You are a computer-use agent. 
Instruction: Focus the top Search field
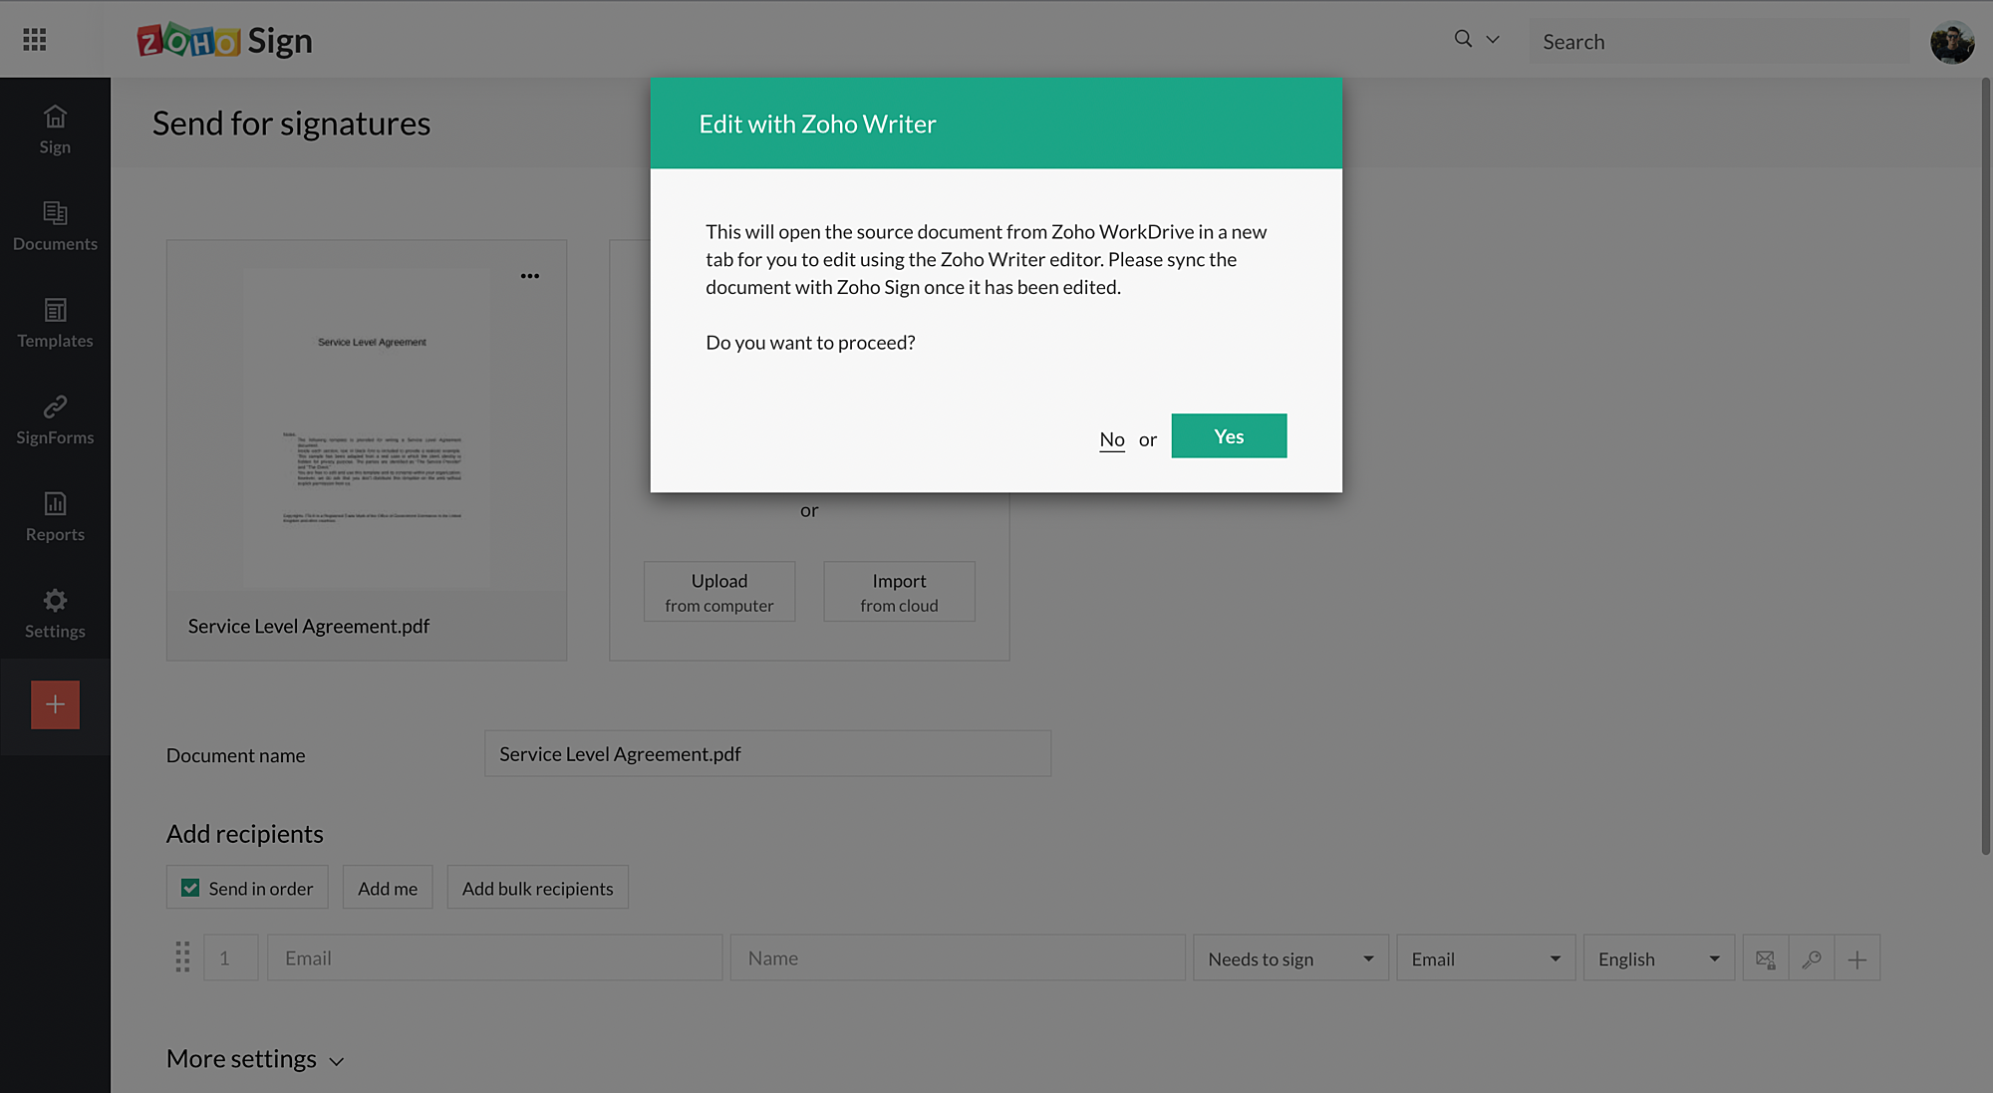[x=1719, y=41]
